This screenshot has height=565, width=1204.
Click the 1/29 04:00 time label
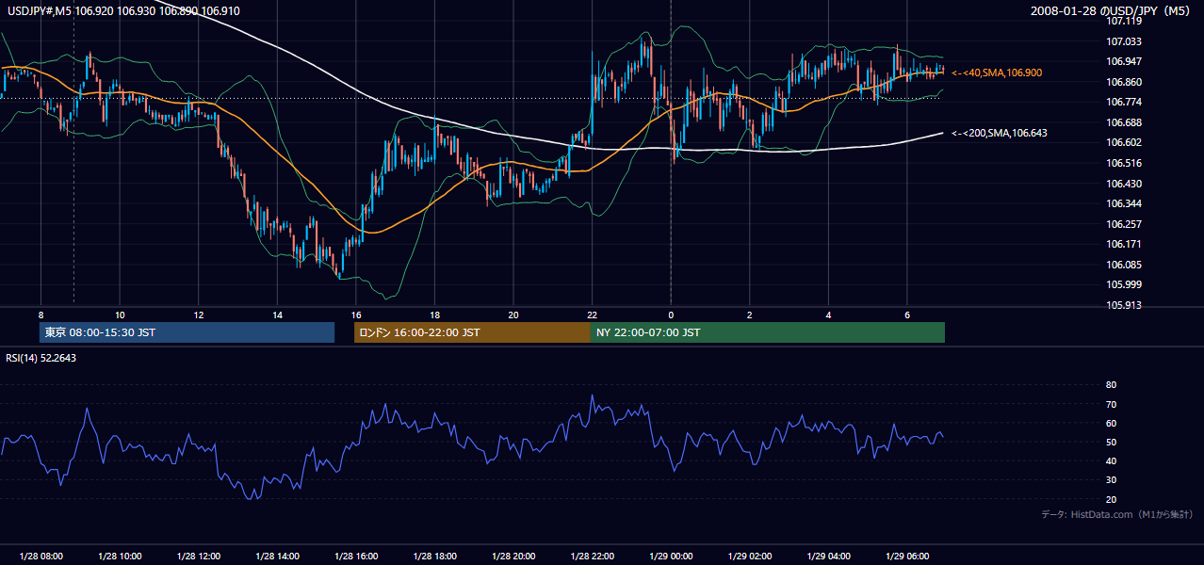click(828, 556)
